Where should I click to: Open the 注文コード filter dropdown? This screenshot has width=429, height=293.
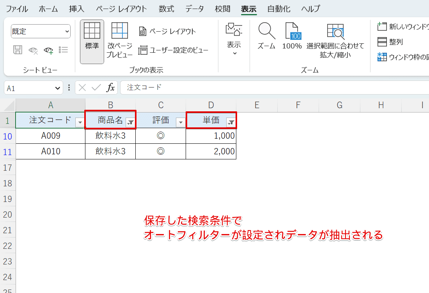[80, 122]
